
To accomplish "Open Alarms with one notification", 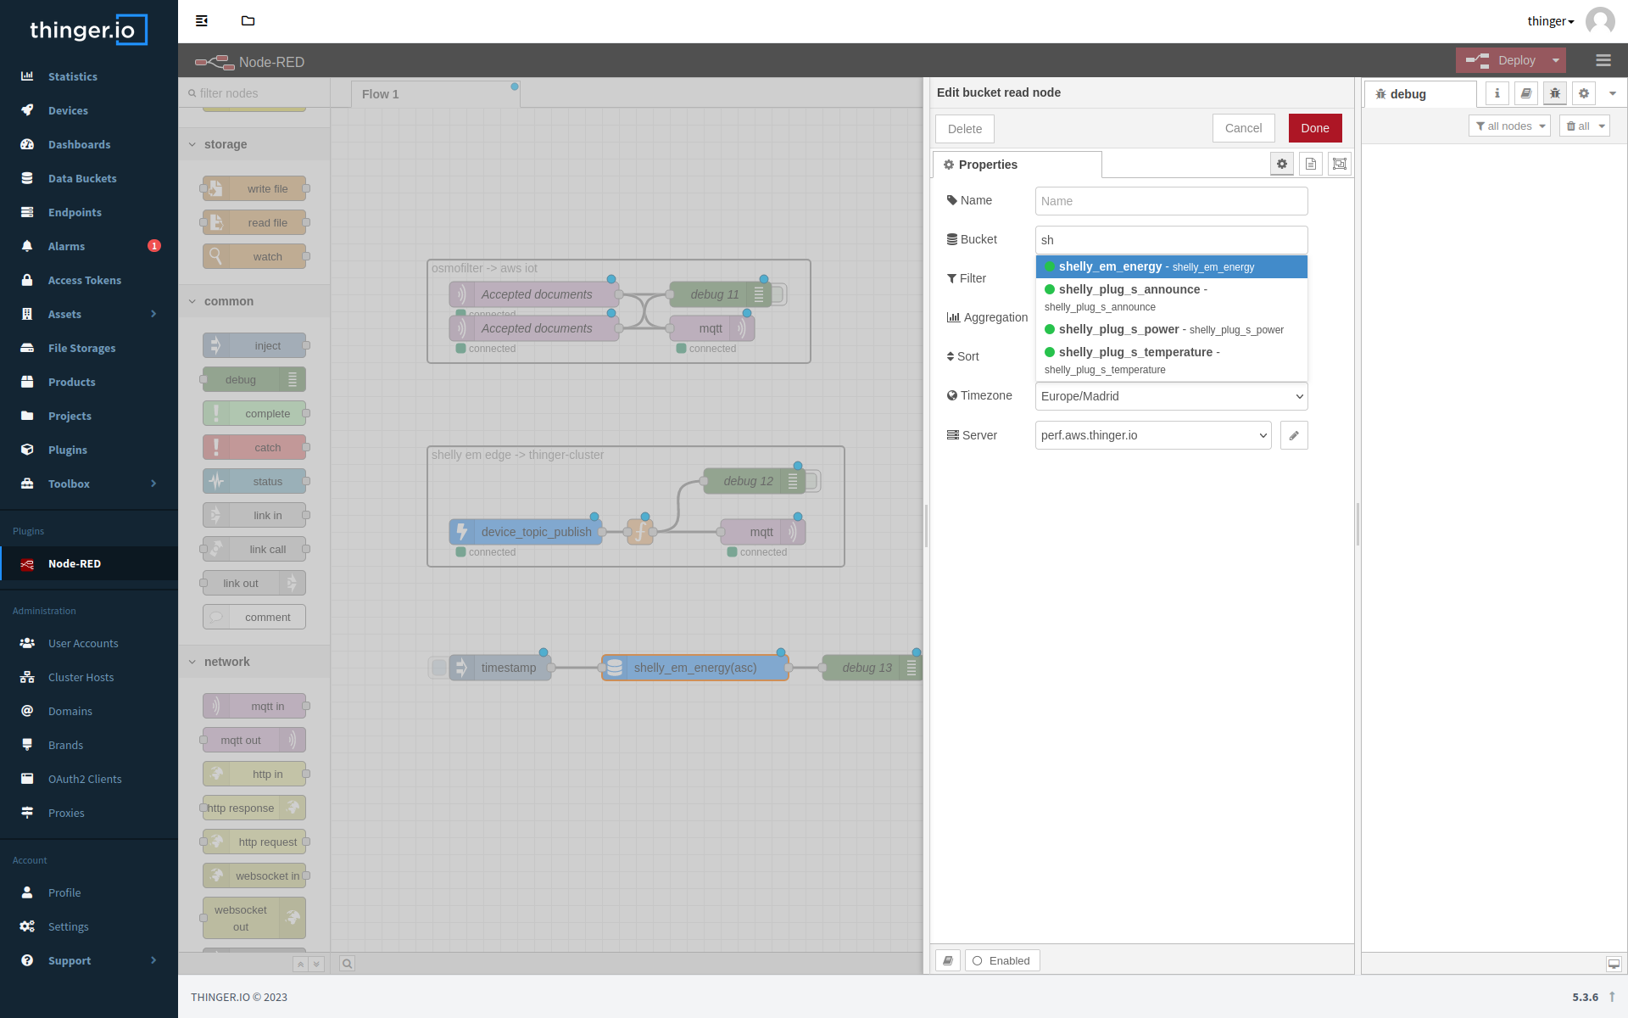I will 89,246.
